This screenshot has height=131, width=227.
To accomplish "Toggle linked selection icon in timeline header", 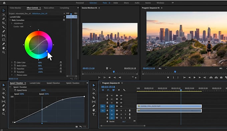I will 113,90.
